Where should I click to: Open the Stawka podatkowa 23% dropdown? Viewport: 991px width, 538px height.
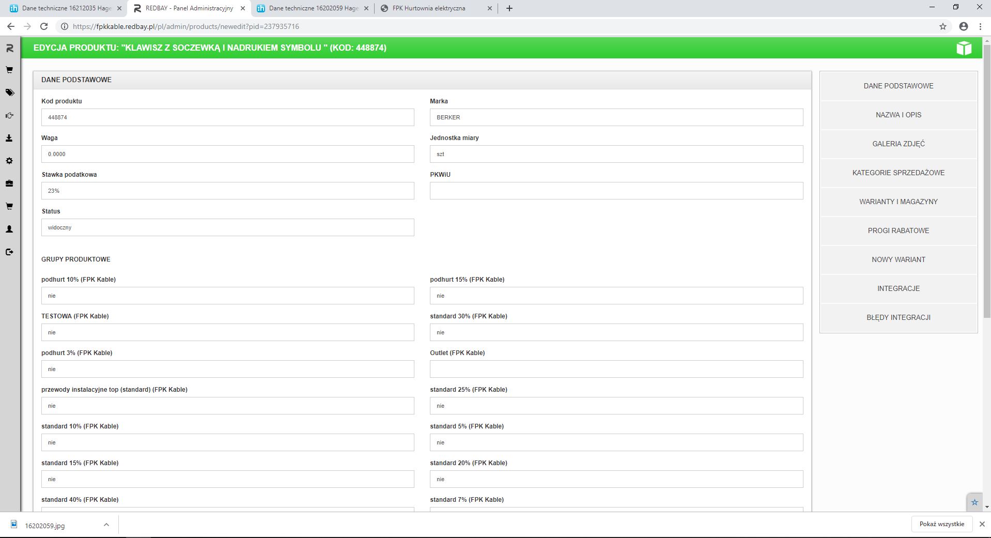(227, 191)
